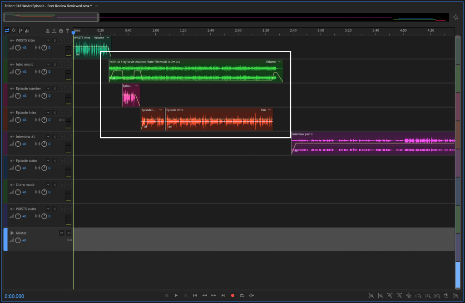Mute the Episode outro track

[x=48, y=160]
